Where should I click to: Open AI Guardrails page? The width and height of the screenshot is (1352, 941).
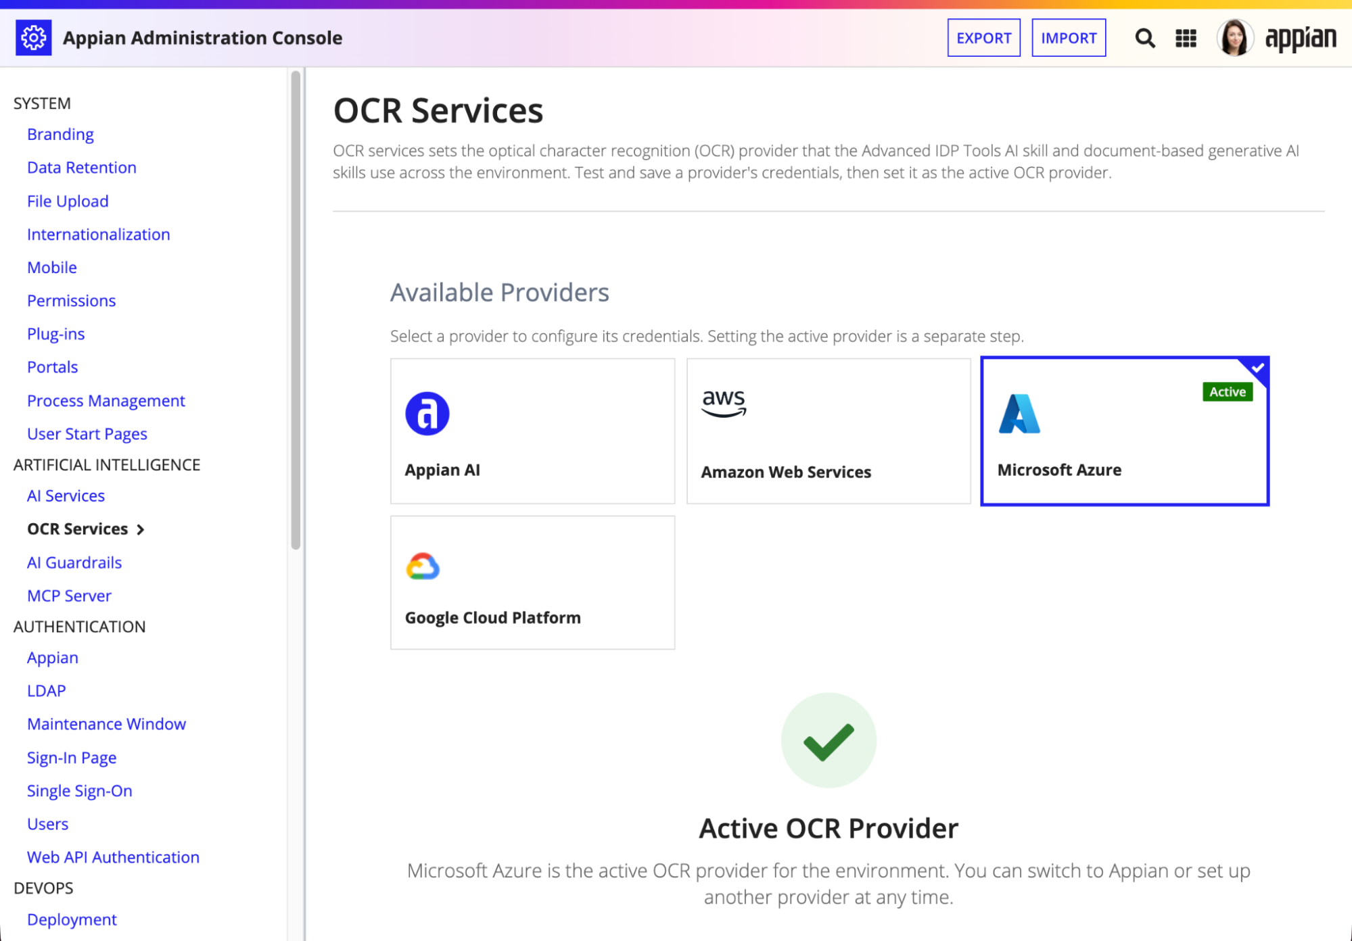[74, 563]
